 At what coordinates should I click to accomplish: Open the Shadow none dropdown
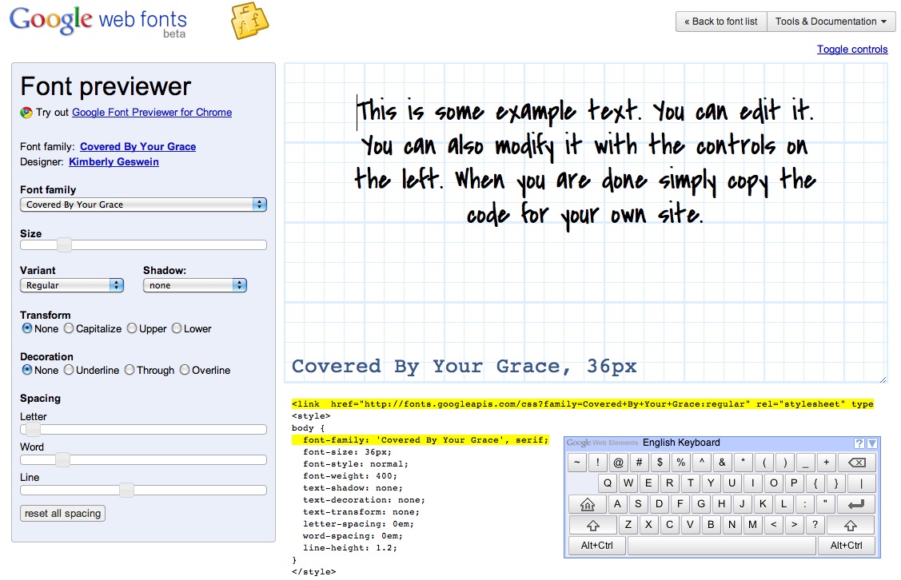[x=195, y=285]
